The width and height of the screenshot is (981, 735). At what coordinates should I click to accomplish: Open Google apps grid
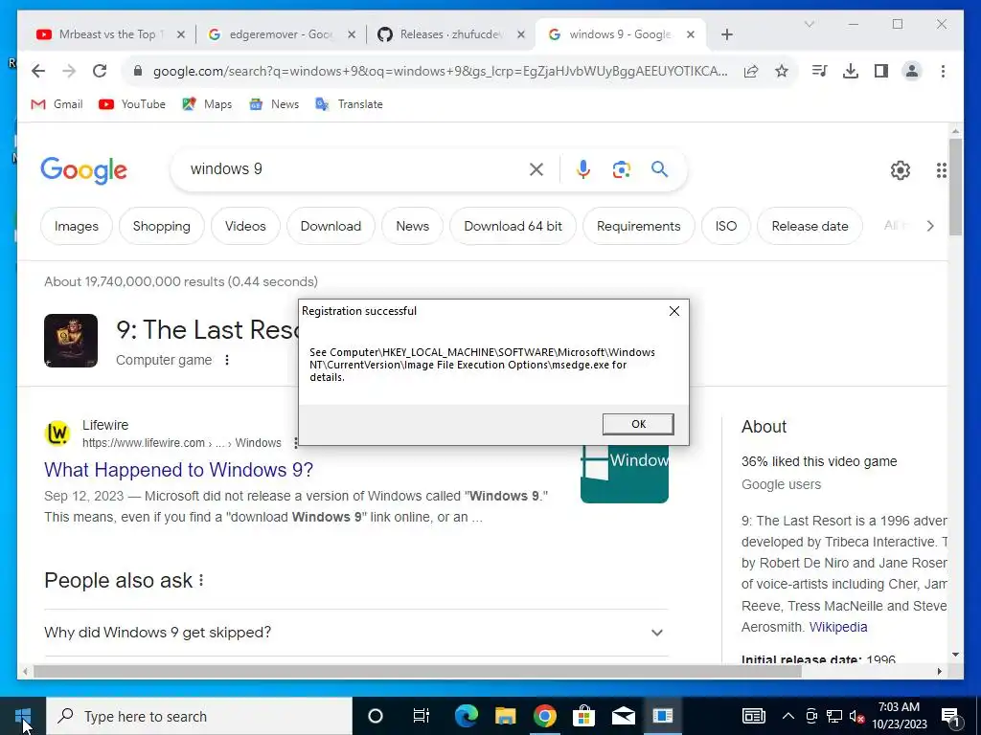point(941,170)
